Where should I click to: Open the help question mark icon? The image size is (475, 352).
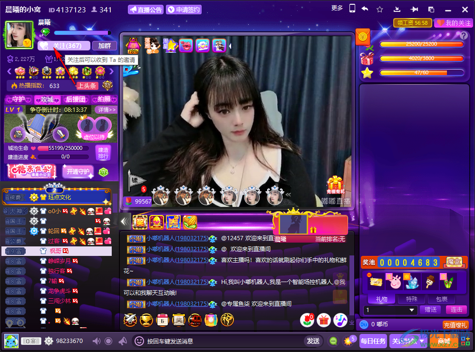[x=464, y=36]
